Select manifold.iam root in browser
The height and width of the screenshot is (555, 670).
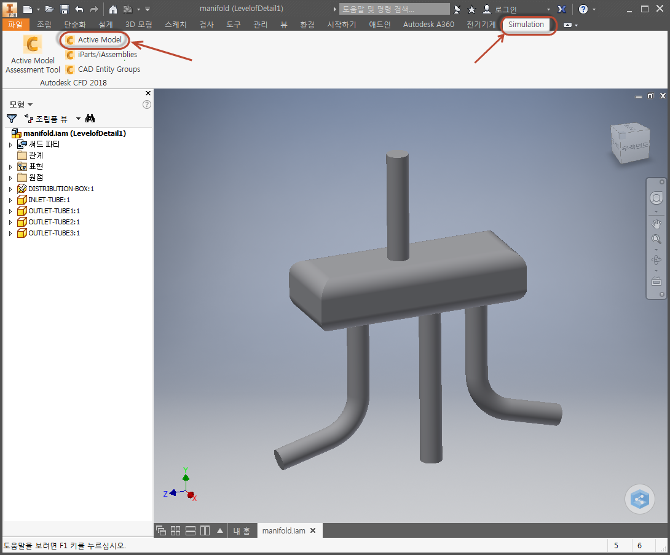click(69, 133)
